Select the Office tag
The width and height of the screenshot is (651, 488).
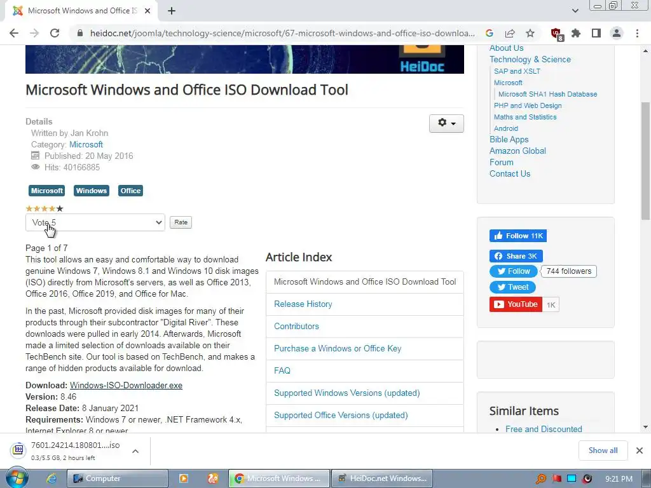click(x=130, y=191)
